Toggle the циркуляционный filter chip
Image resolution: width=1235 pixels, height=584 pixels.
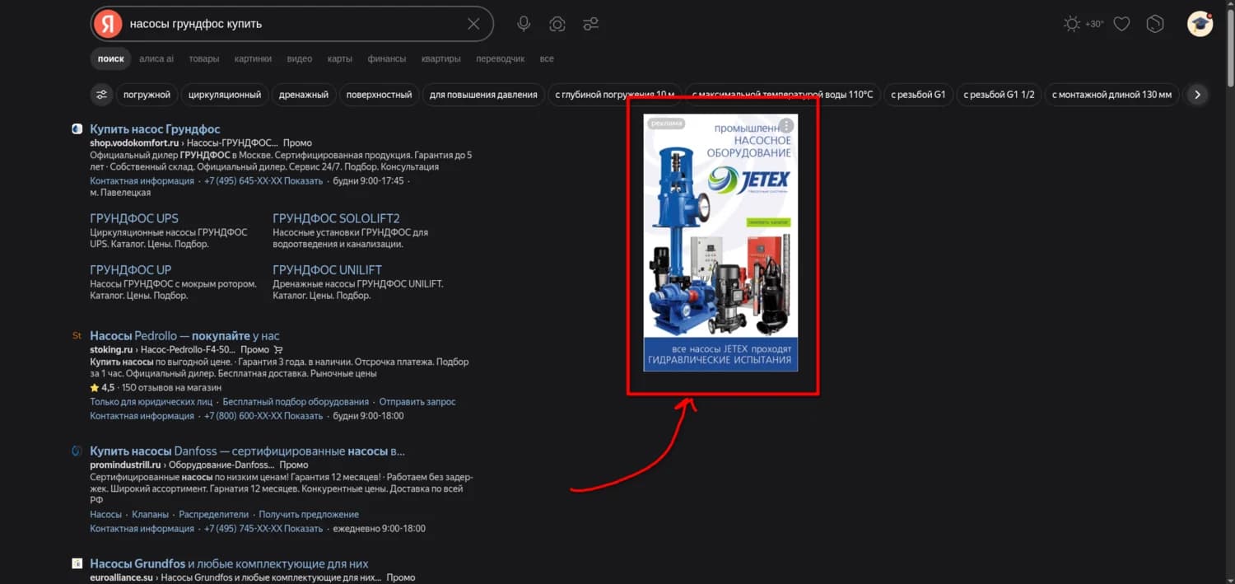click(x=225, y=95)
